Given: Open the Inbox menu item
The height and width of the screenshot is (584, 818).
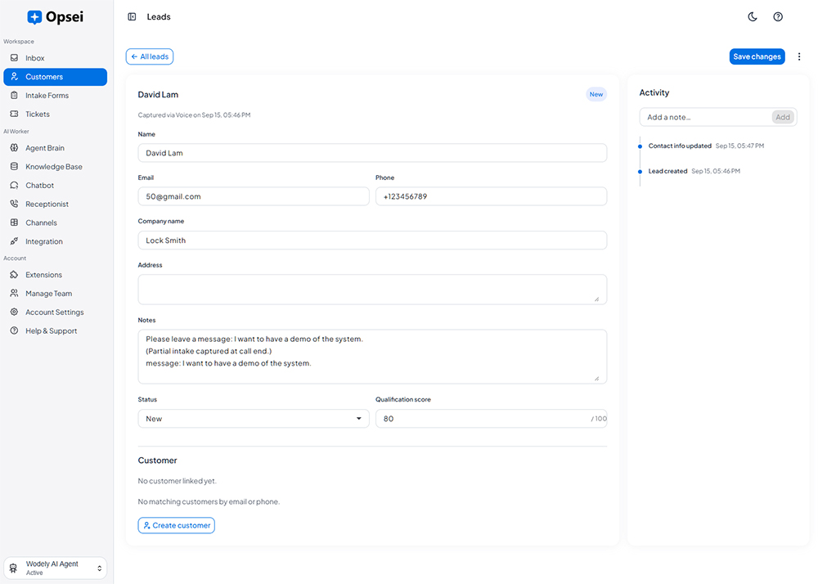Looking at the screenshot, I should [56, 58].
